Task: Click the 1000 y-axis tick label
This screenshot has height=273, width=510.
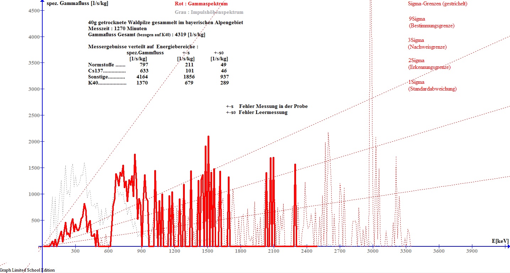Action: click(x=34, y=194)
